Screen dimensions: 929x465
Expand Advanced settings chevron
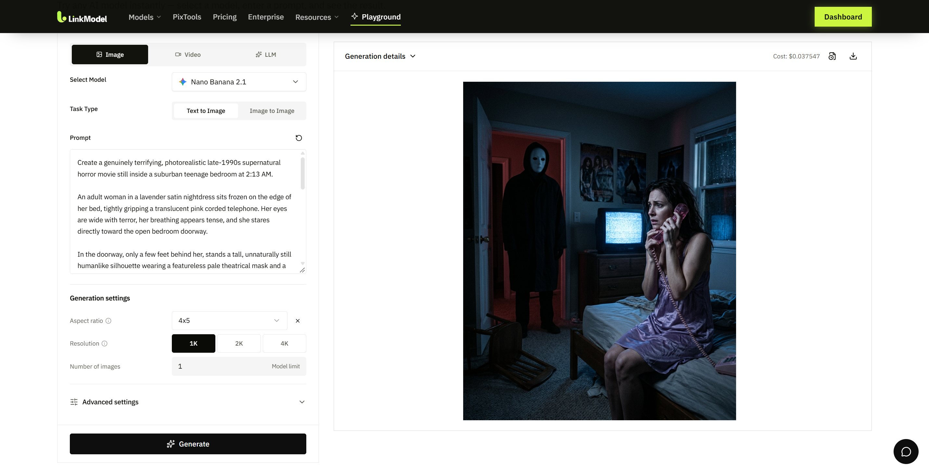pyautogui.click(x=302, y=402)
